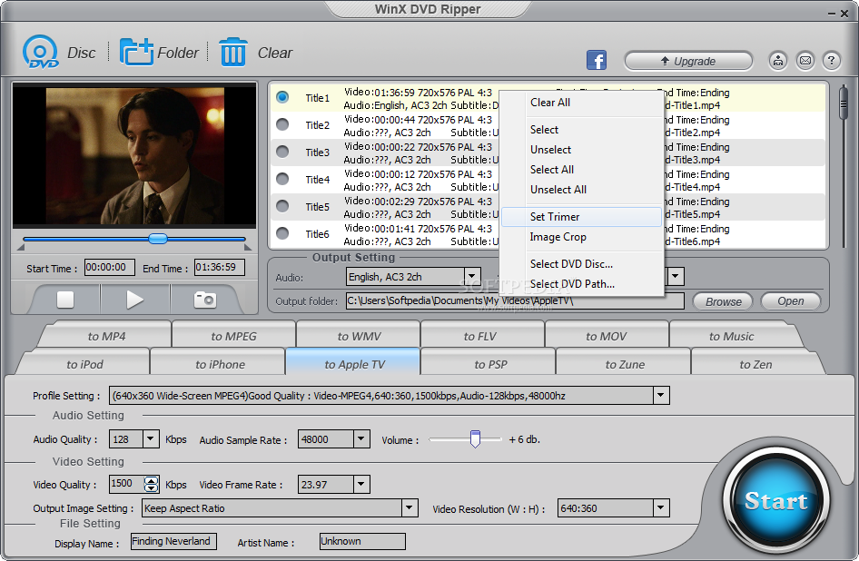Image resolution: width=859 pixels, height=561 pixels.
Task: Load a DVD disc via Disc icon
Action: coord(41,52)
